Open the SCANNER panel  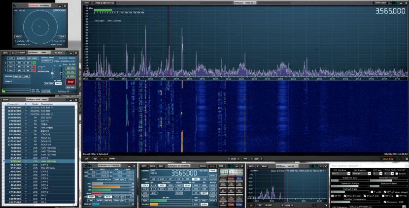pos(21,59)
